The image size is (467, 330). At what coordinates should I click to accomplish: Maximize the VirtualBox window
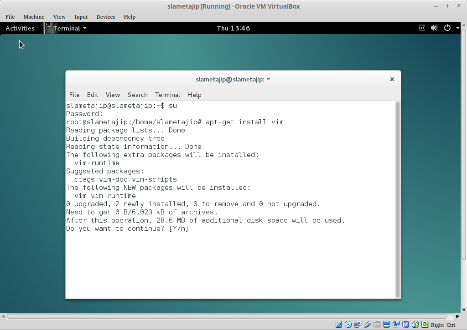click(x=447, y=6)
